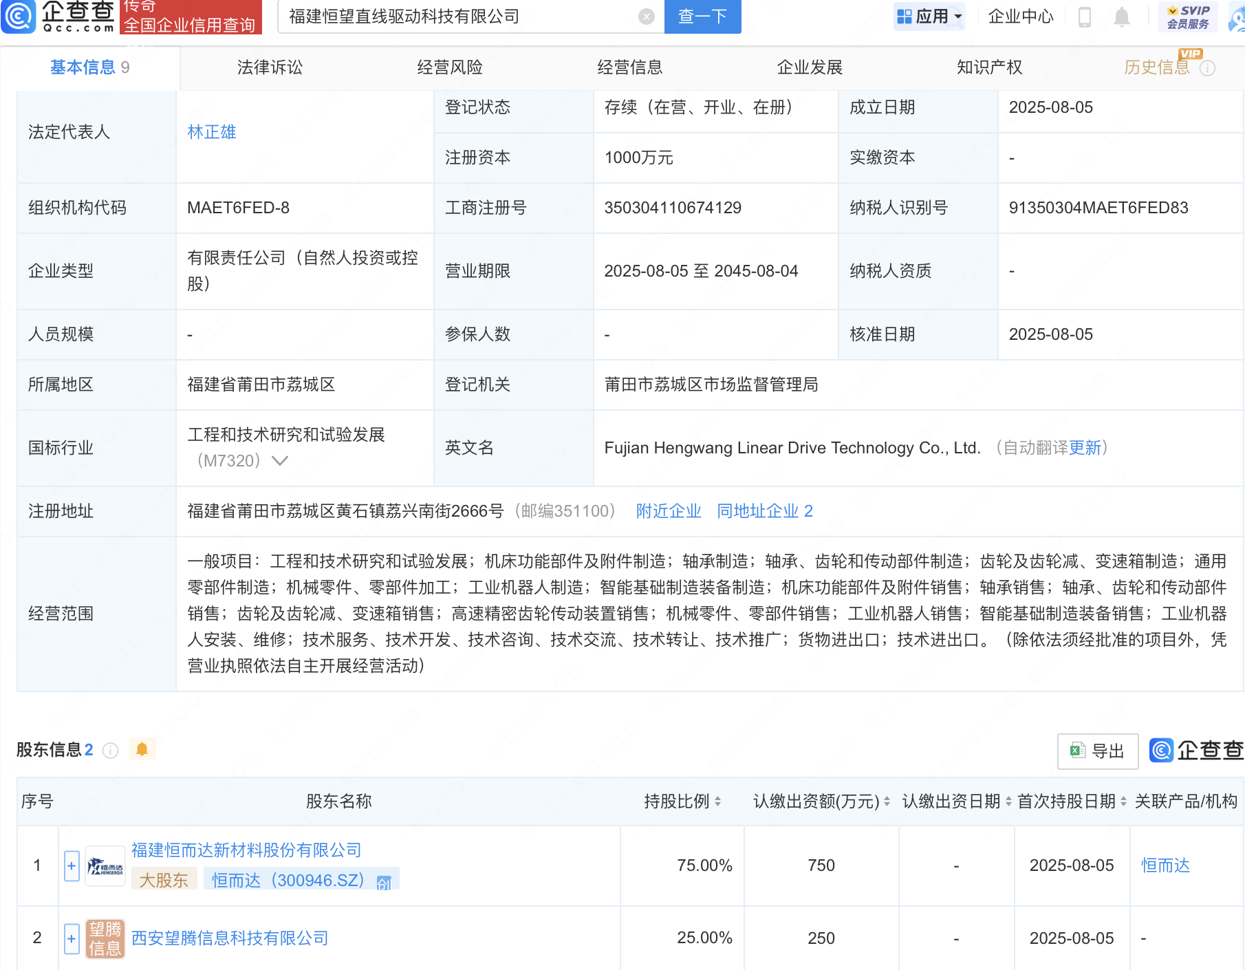Select taxpayer ID 91350304MAET6FED83

pos(1098,208)
